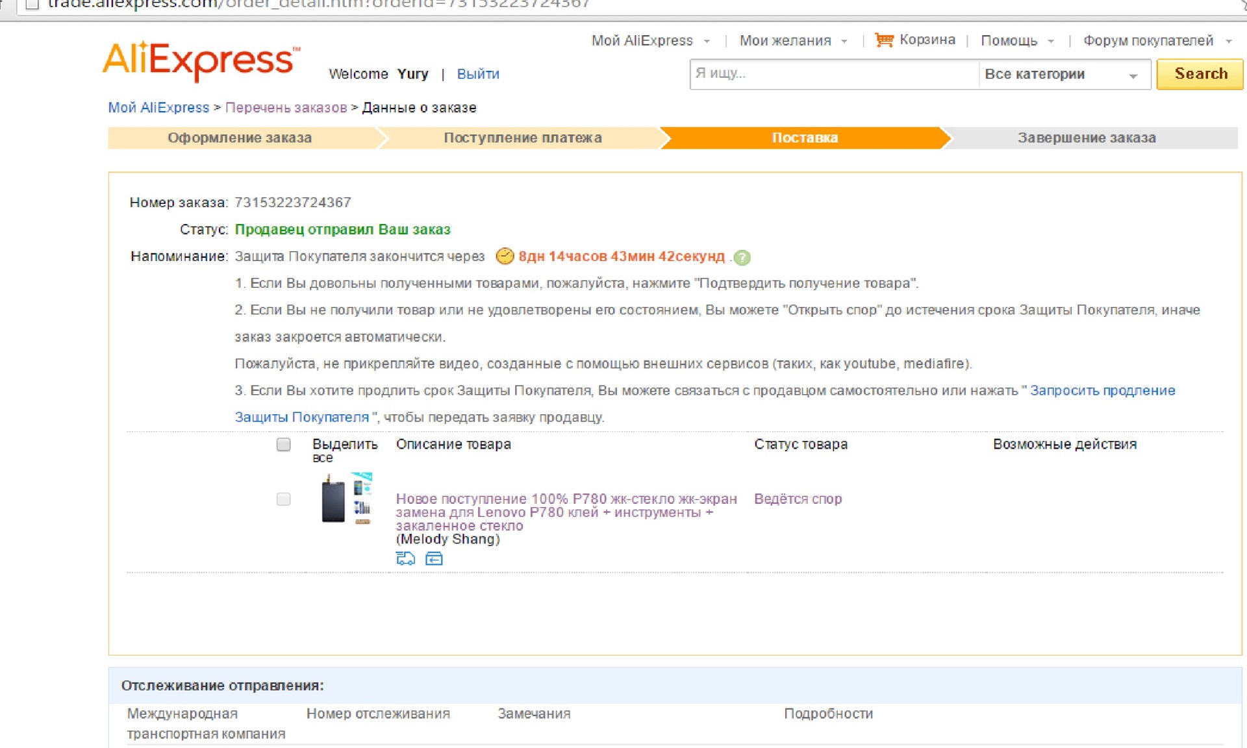
Task: Click the countdown 8дн 14часов 43мин 42секунд
Action: tap(622, 256)
